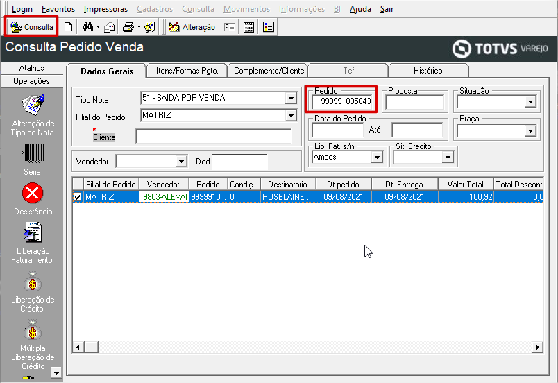Click the Pedido number field
Image resolution: width=558 pixels, height=383 pixels.
tap(341, 101)
